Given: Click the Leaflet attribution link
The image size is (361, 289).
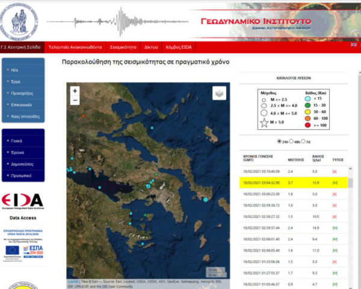Looking at the screenshot, I should click(73, 280).
